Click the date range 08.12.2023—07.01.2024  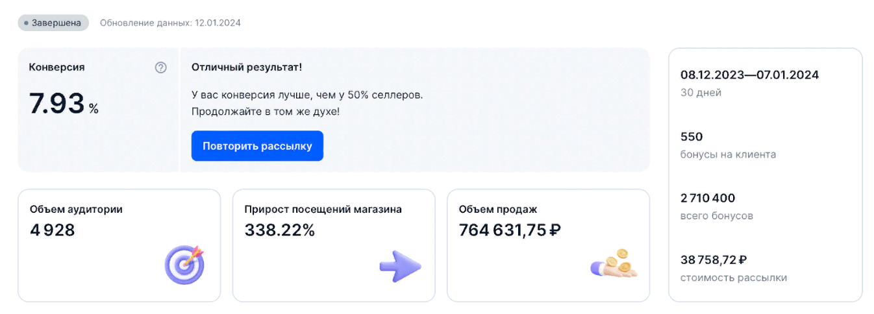pyautogui.click(x=749, y=75)
